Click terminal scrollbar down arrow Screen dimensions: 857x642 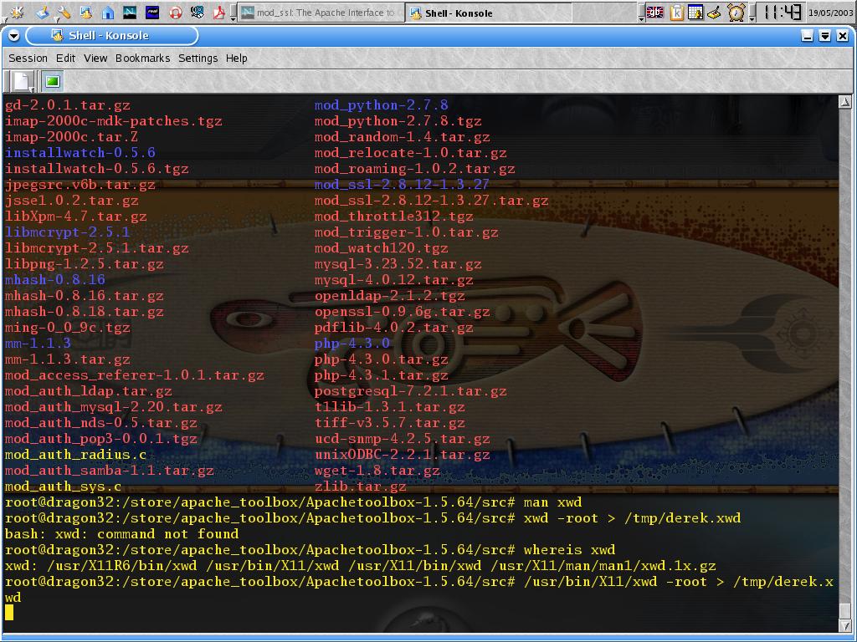[844, 625]
